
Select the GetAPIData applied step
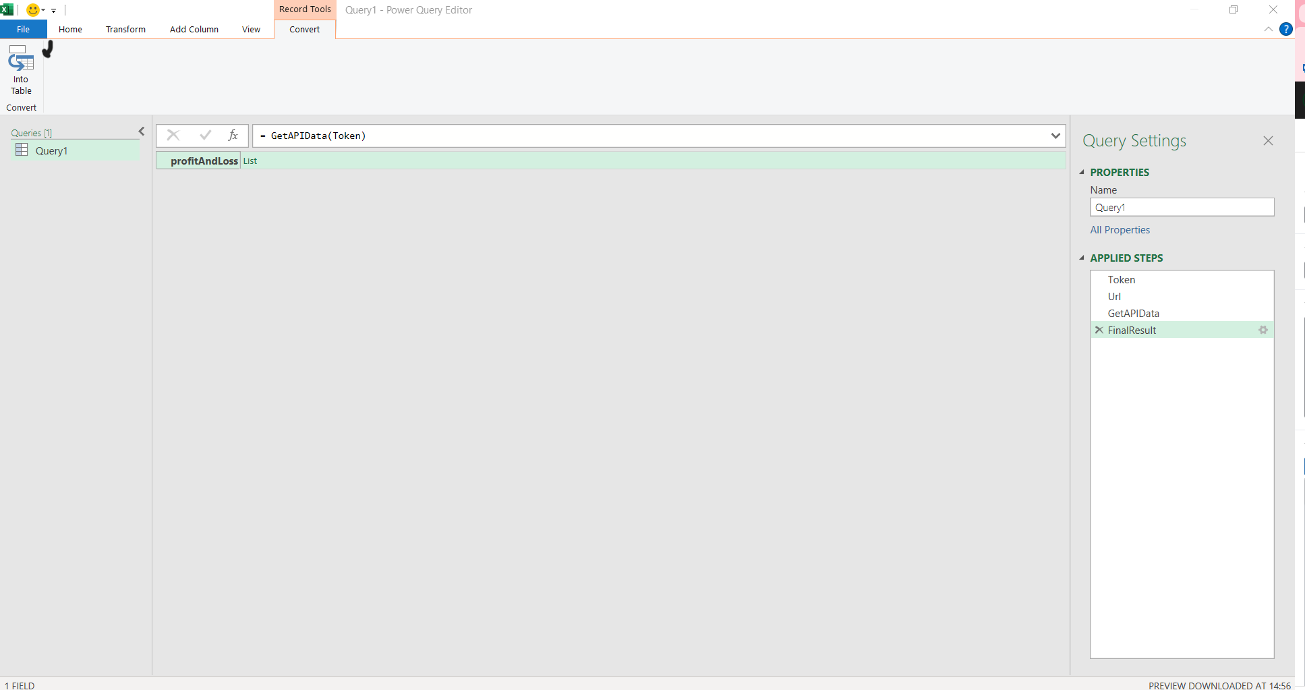click(x=1134, y=313)
